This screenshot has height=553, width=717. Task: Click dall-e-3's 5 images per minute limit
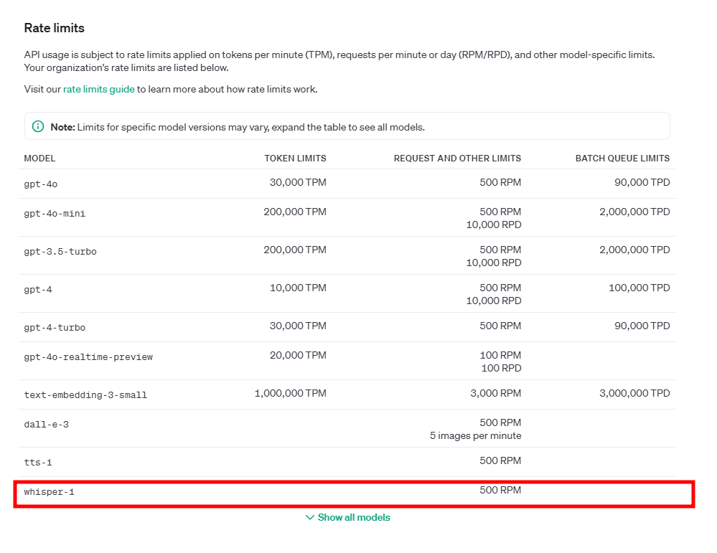pos(476,435)
